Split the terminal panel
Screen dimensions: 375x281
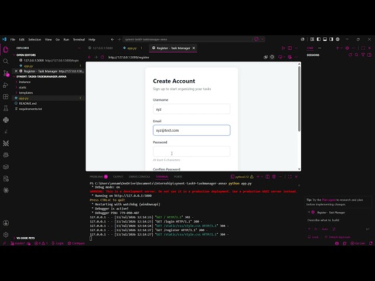click(x=267, y=177)
